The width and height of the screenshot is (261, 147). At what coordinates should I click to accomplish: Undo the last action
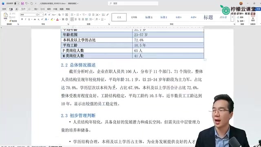click(x=27, y=3)
